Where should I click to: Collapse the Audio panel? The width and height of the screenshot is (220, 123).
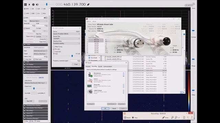[35, 44]
